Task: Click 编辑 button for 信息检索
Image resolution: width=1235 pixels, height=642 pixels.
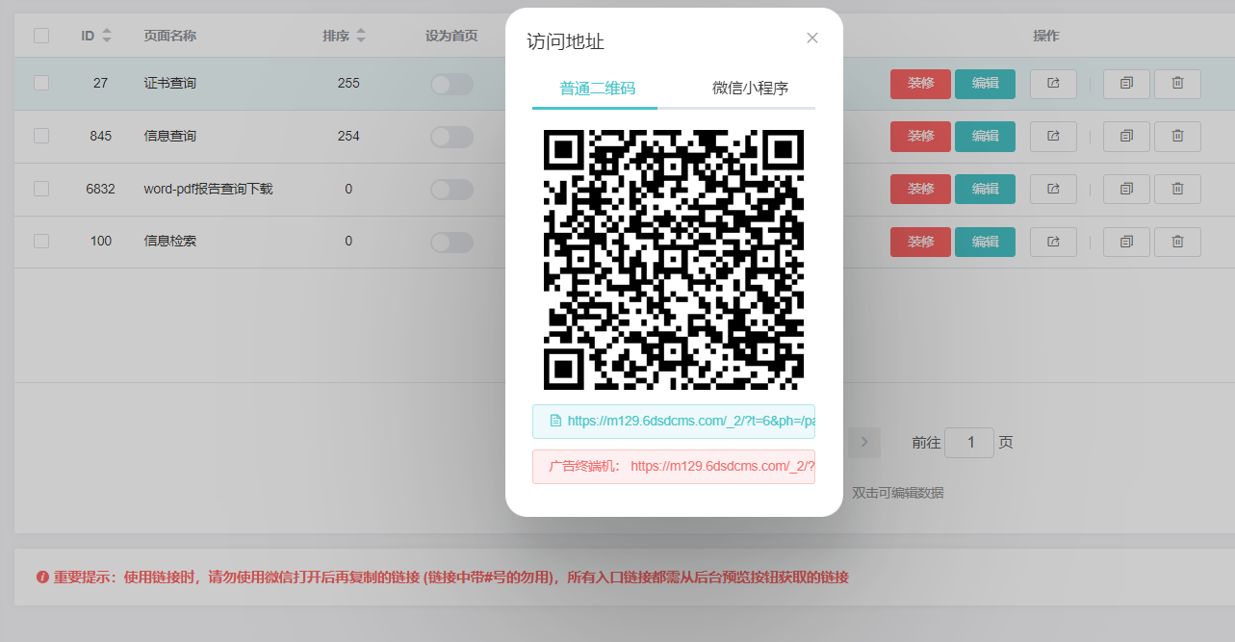Action: point(985,242)
